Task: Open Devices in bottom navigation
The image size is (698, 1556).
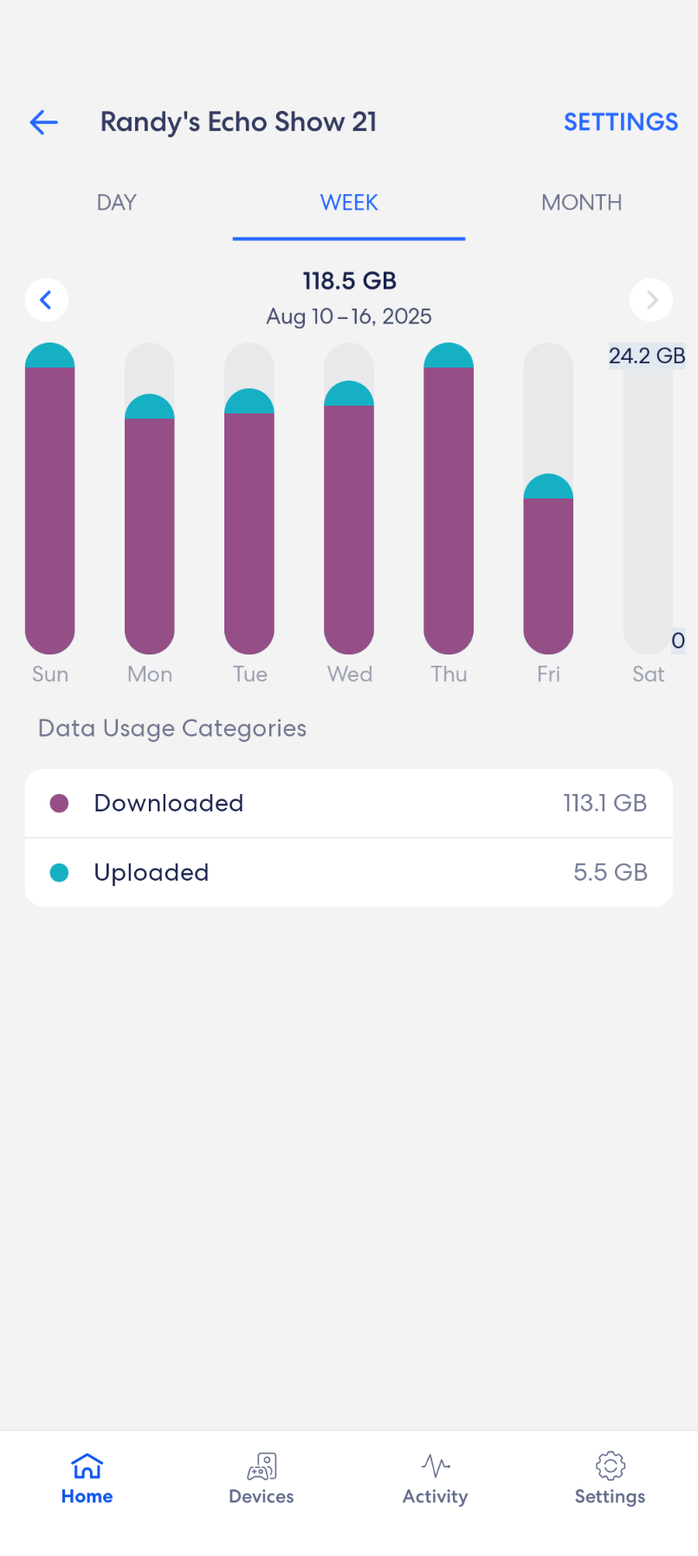Action: [x=262, y=1480]
